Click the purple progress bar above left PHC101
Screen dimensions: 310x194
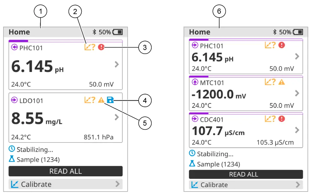(x=18, y=41)
